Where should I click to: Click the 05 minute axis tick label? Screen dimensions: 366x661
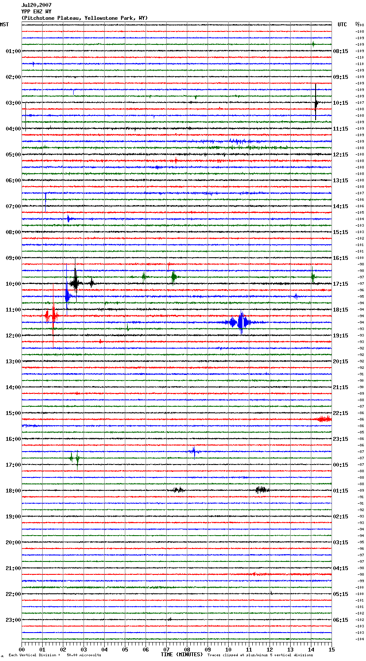coord(125,650)
